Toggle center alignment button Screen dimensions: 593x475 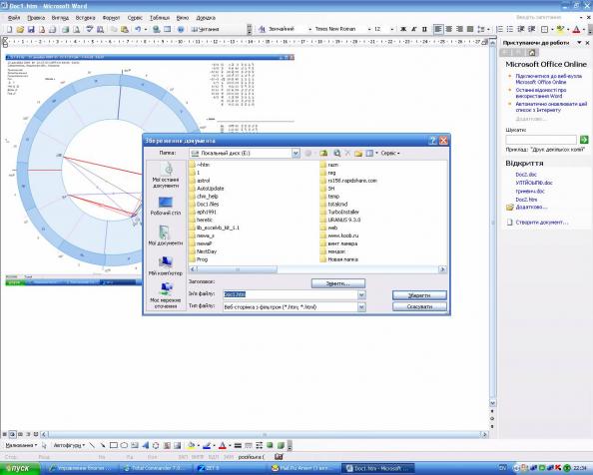coord(449,29)
